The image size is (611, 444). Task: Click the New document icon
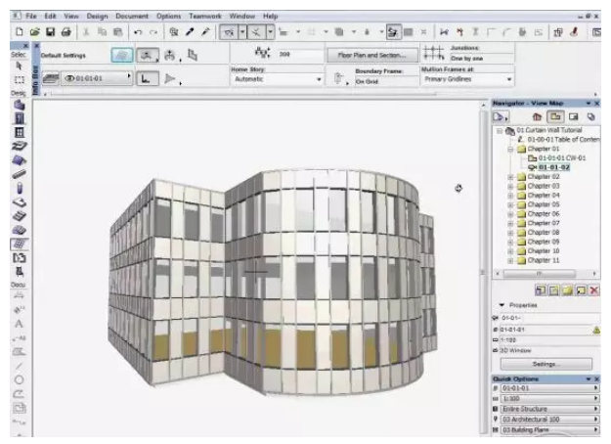20,32
